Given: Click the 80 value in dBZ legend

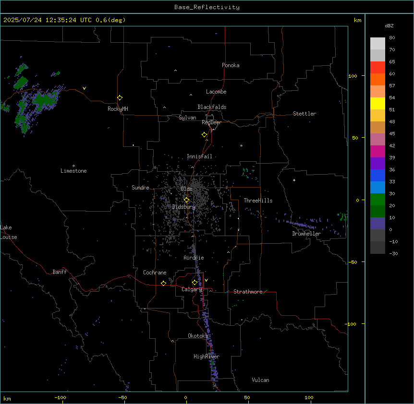Looking at the screenshot, I should (392, 38).
